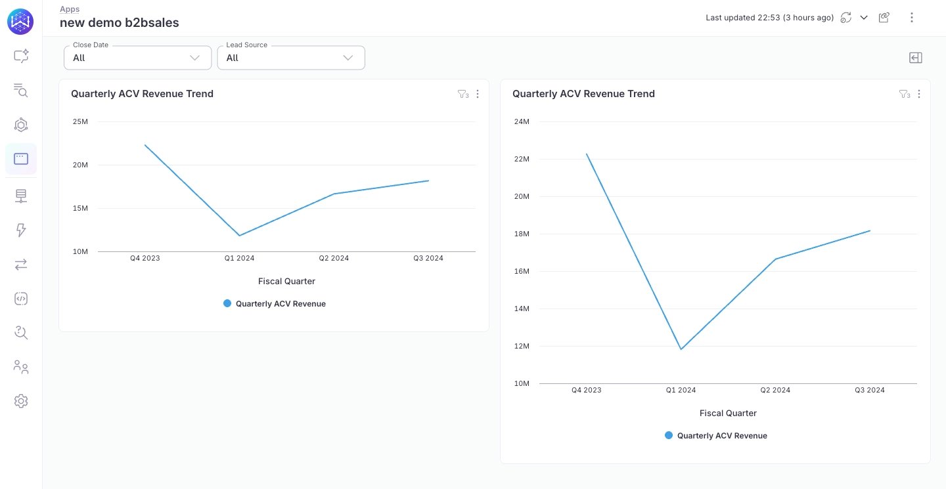
Task: Open the filter icon on the second chart
Action: pyautogui.click(x=905, y=95)
